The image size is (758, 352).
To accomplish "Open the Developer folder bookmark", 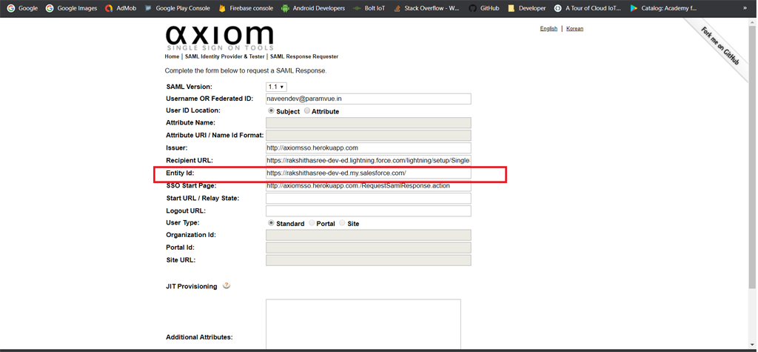I will click(x=526, y=8).
